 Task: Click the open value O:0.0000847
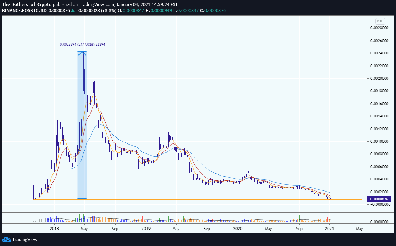tap(131, 11)
